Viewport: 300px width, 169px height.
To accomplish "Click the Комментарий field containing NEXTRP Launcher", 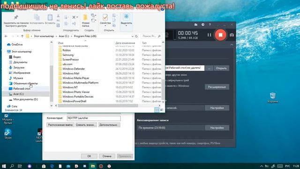I will (x=94, y=118).
